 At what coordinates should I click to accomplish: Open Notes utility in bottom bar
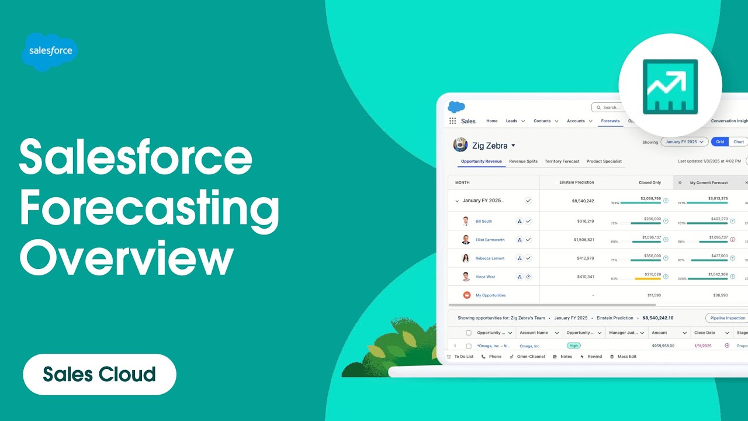563,357
